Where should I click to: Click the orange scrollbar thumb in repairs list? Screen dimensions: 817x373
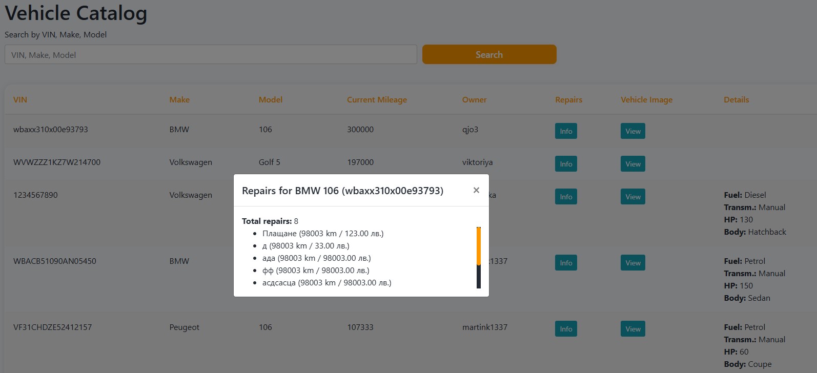(x=479, y=246)
